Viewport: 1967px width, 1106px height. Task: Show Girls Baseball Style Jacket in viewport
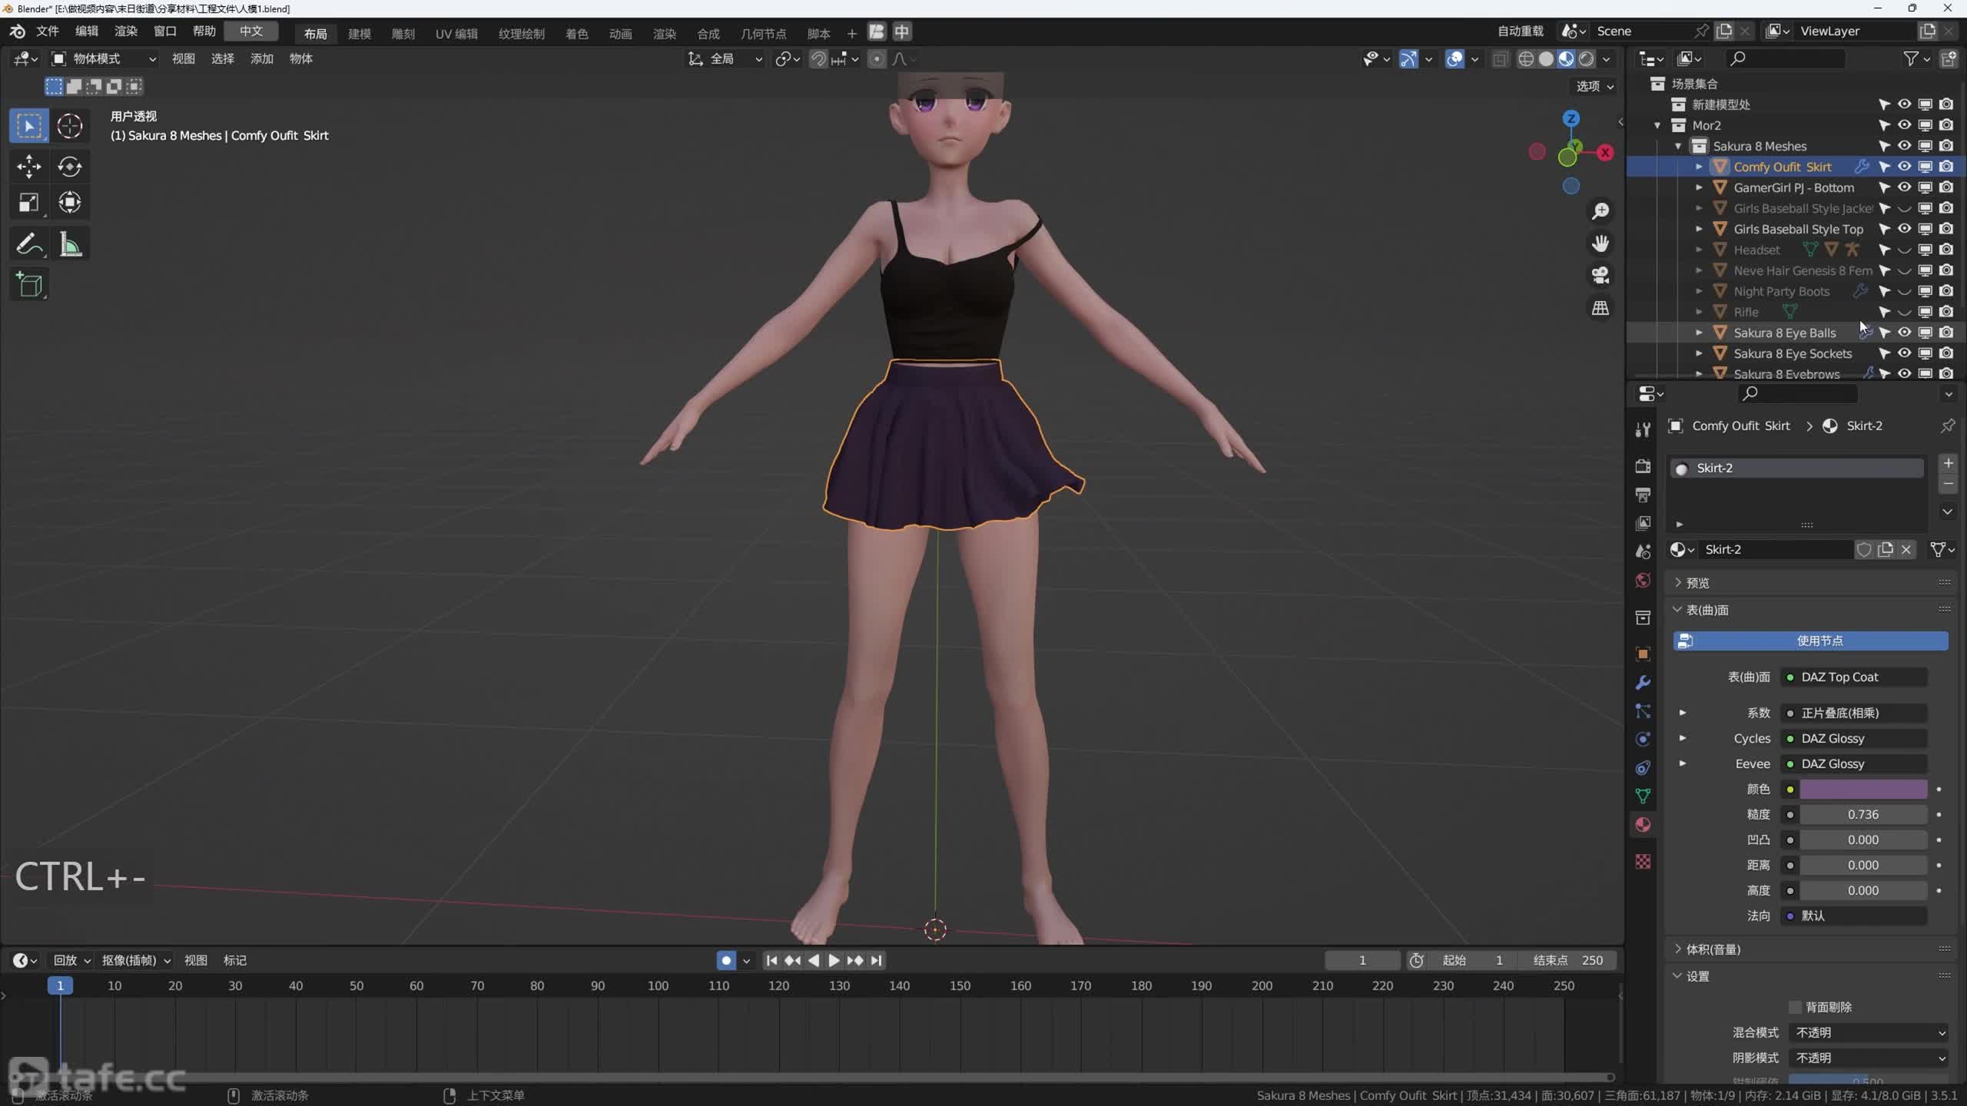coord(1904,208)
